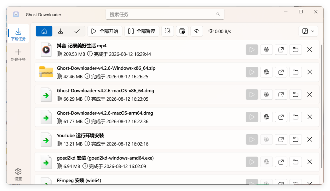Open the scheduled task clock icon
This screenshot has height=191, width=330.
182,31
